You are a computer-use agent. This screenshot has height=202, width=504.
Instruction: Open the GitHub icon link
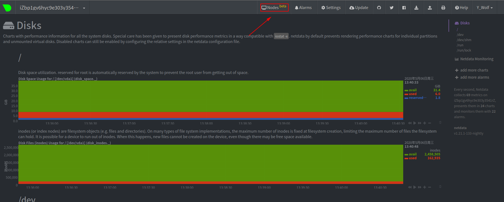pos(379,8)
